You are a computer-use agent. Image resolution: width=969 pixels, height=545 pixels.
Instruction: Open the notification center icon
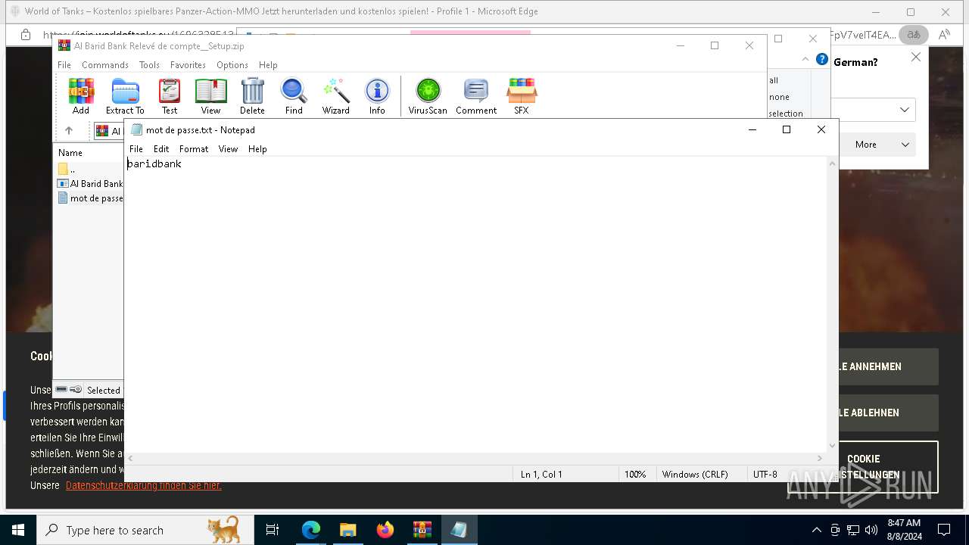click(944, 530)
